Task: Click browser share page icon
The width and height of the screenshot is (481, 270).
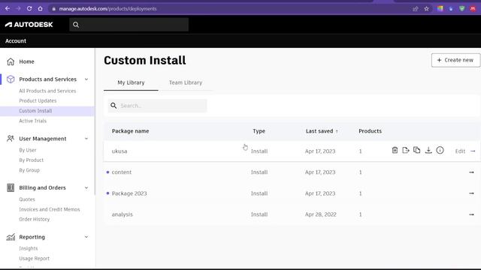Action: 416,8
